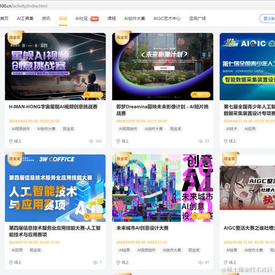Click the location pin on the 未来城市 card
Image resolution: width=275 pixels, height=275 pixels.
(118, 262)
